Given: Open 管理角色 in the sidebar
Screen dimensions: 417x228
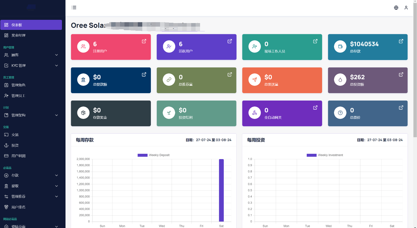Looking at the screenshot, I should pos(31,85).
